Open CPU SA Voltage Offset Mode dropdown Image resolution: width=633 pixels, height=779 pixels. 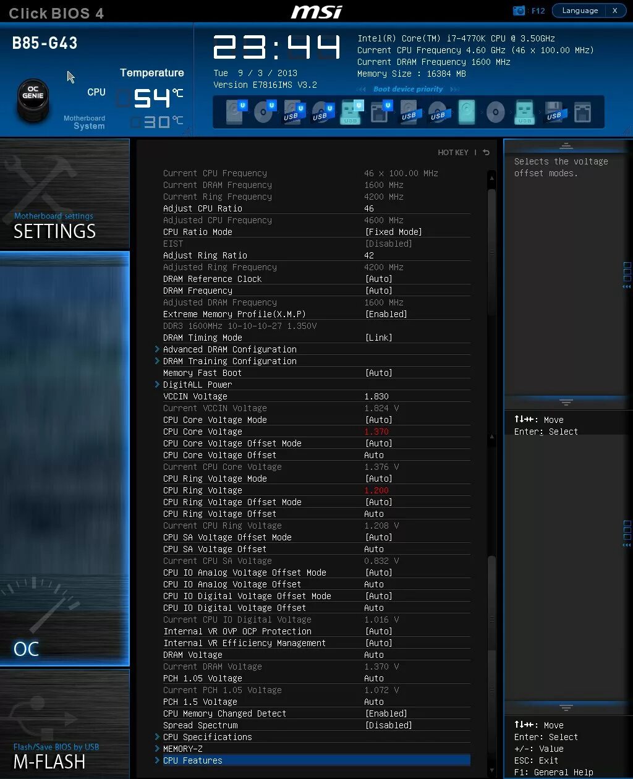379,537
